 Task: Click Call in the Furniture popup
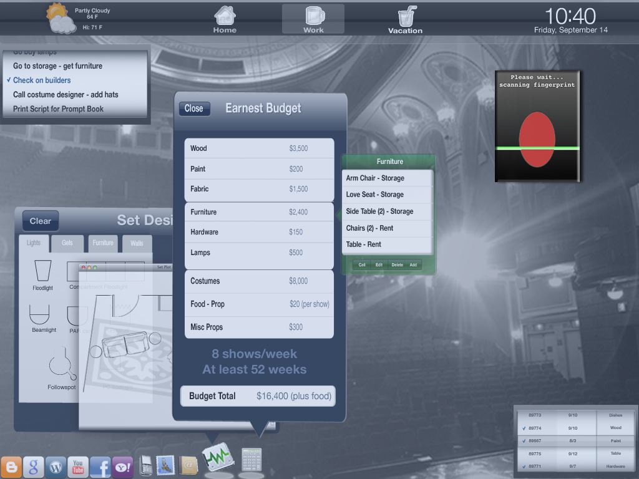[x=362, y=264]
